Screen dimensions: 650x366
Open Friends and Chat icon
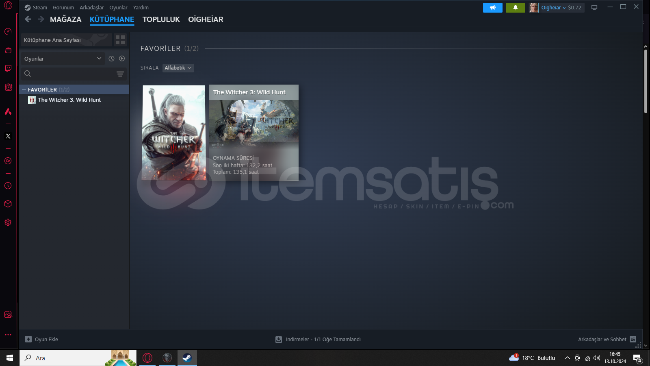[633, 339]
